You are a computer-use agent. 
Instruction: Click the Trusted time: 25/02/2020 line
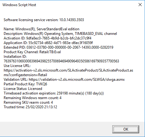coord(30,107)
